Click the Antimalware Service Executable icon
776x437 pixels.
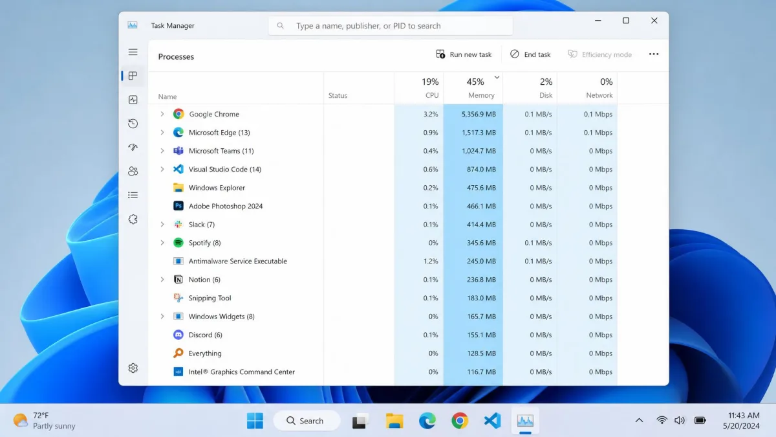pyautogui.click(x=178, y=261)
